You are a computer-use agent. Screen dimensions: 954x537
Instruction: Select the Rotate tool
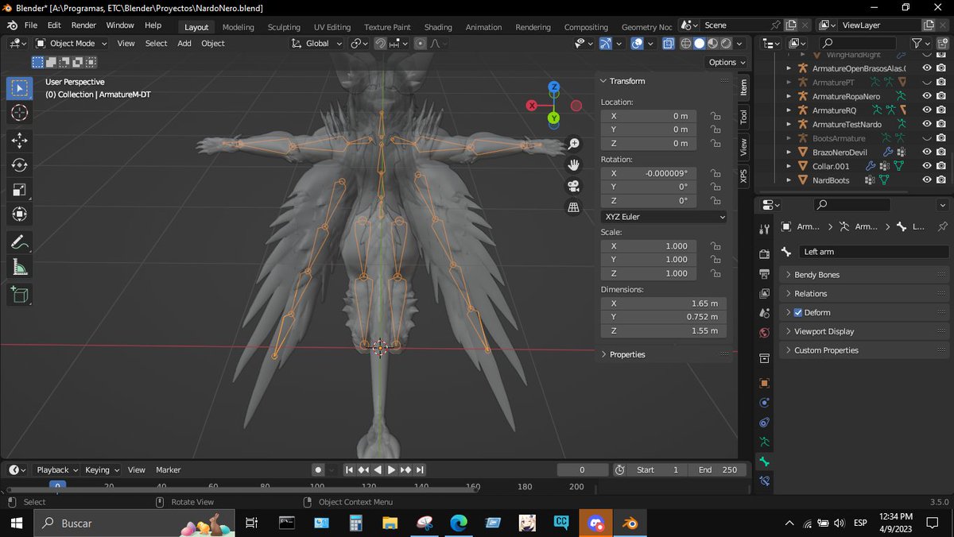point(20,165)
